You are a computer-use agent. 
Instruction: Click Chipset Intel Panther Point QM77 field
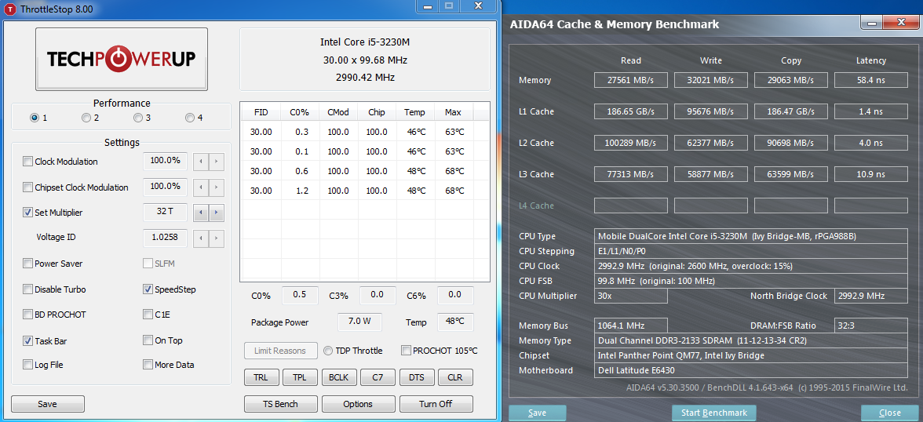[751, 355]
